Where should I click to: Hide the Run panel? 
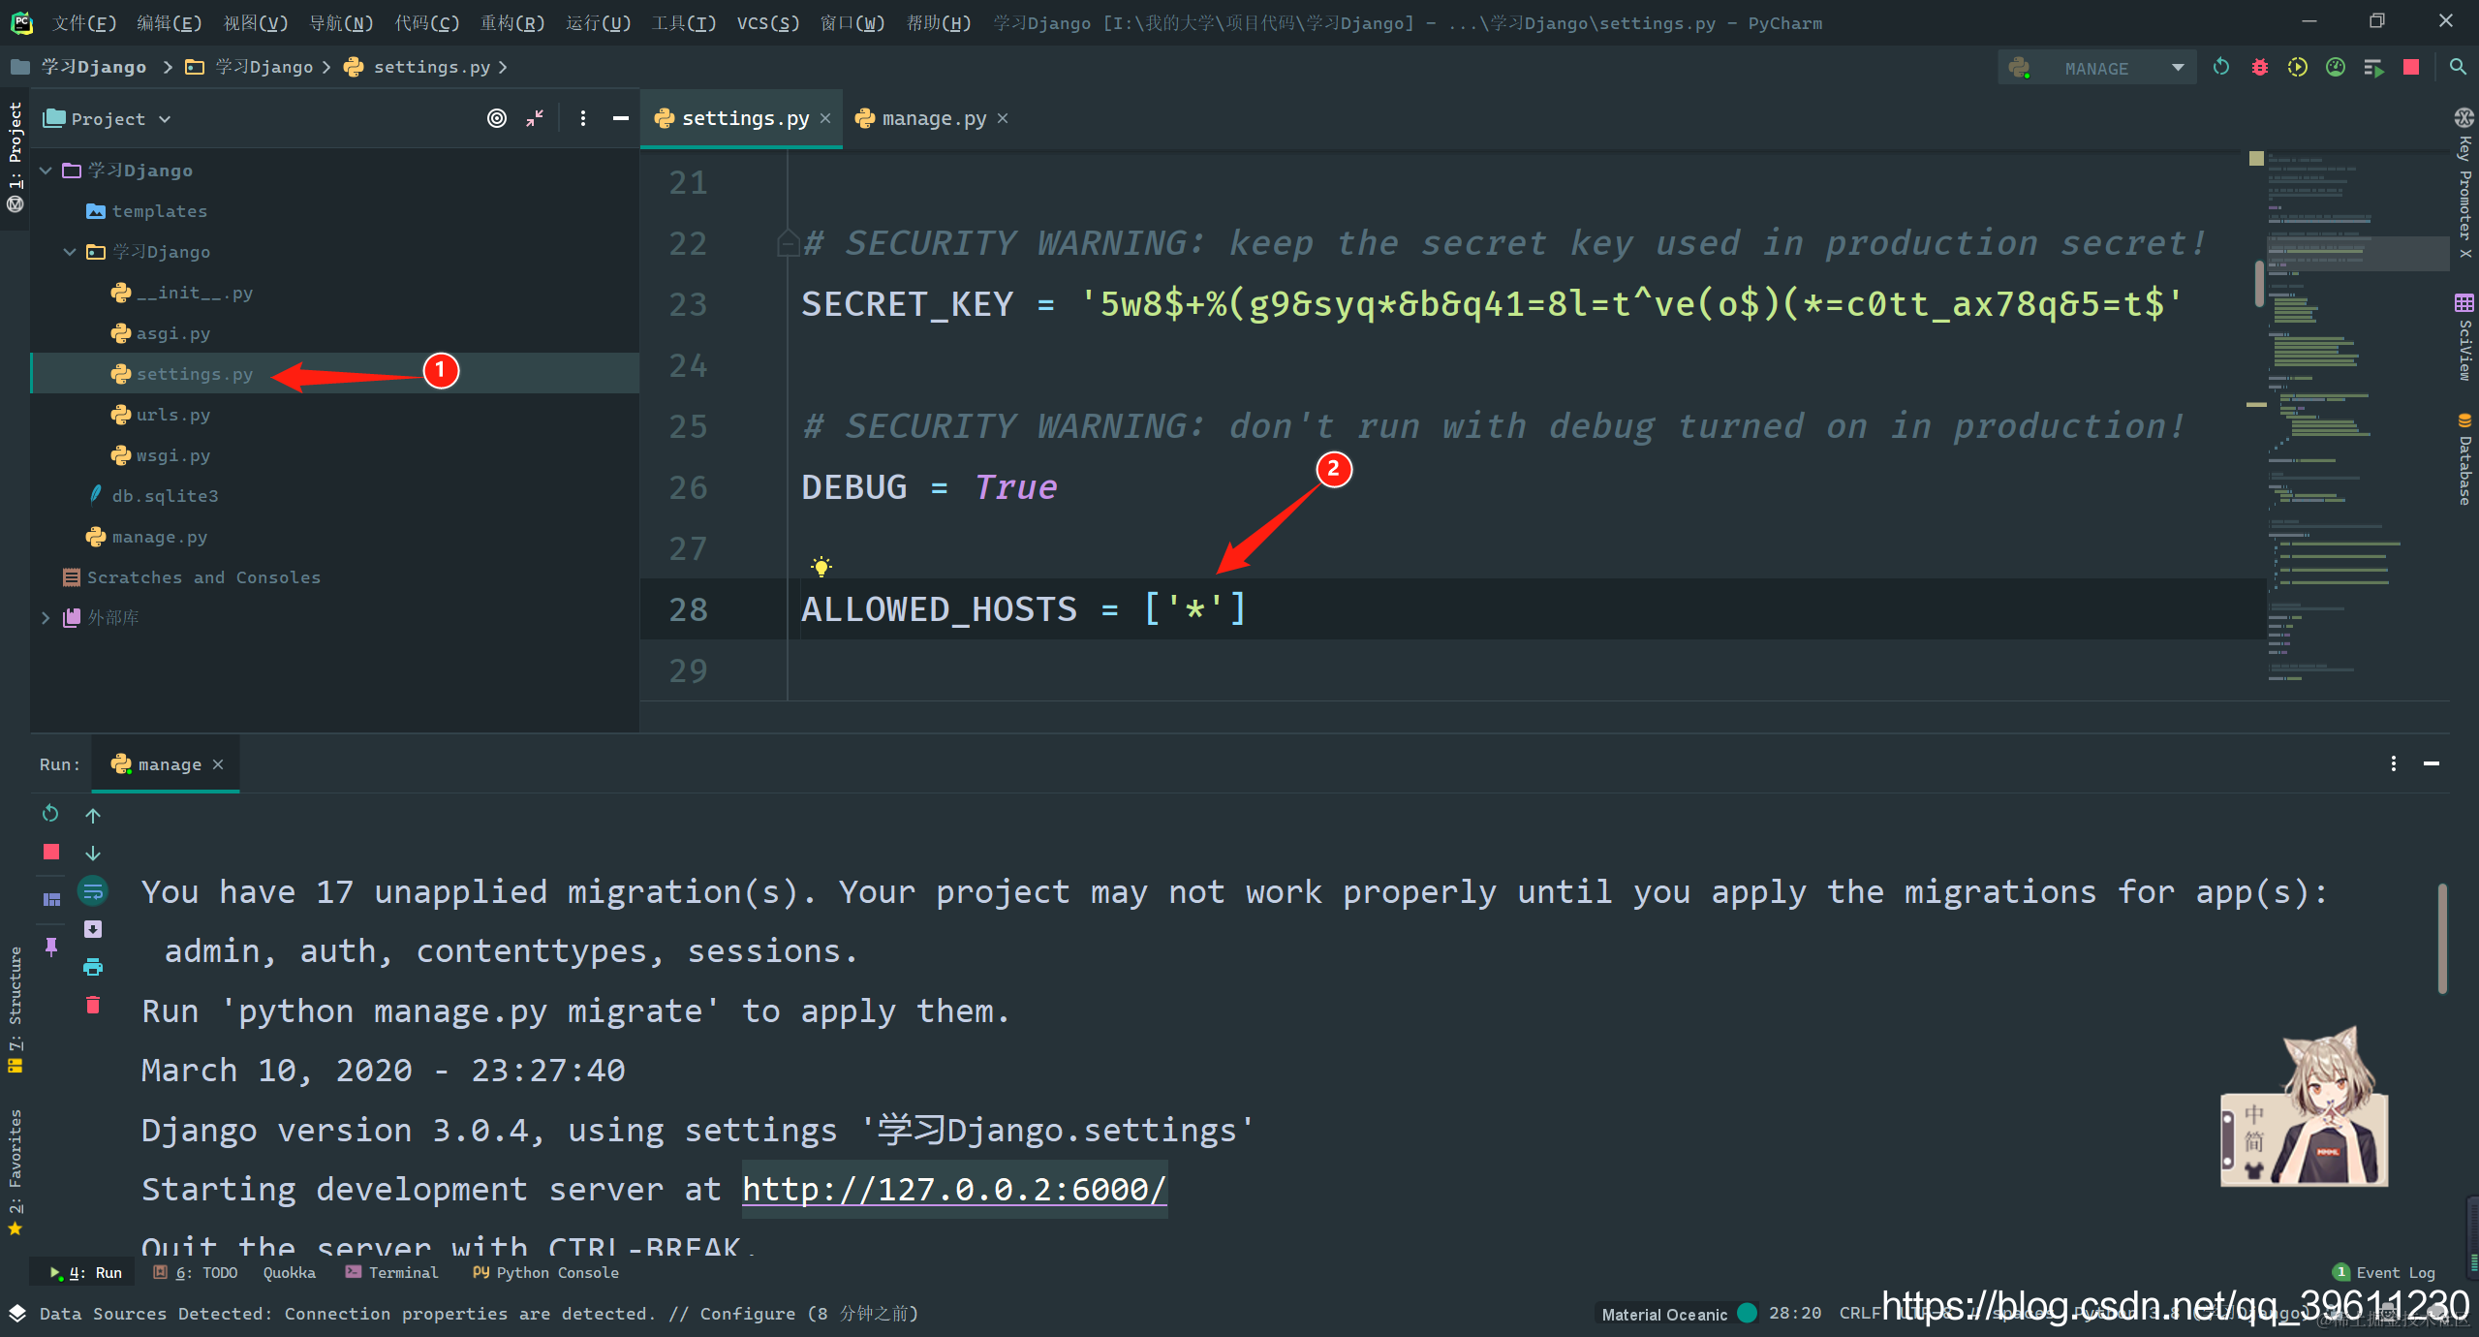[x=2431, y=763]
